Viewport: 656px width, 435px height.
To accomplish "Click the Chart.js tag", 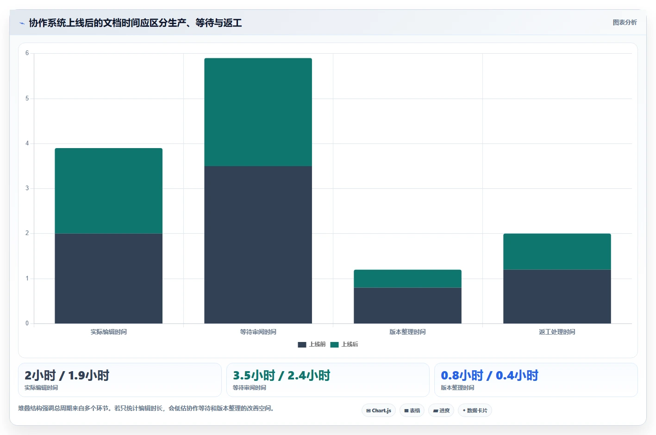I will [379, 410].
